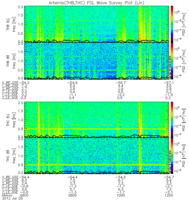This screenshot has height=201, width=189.
Task: Click the Y_RE_GSE row label under the THC panels
Action: [x=10, y=180]
